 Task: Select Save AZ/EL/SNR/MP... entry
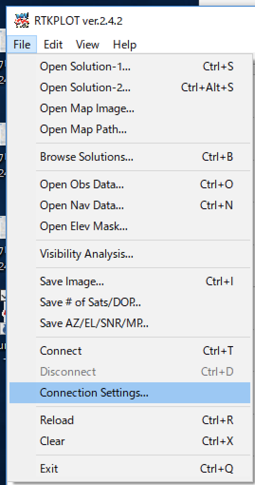tap(130, 323)
